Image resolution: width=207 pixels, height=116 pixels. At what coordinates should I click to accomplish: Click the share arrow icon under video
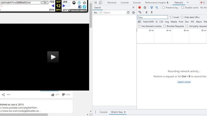pyautogui.click(x=3, y=94)
